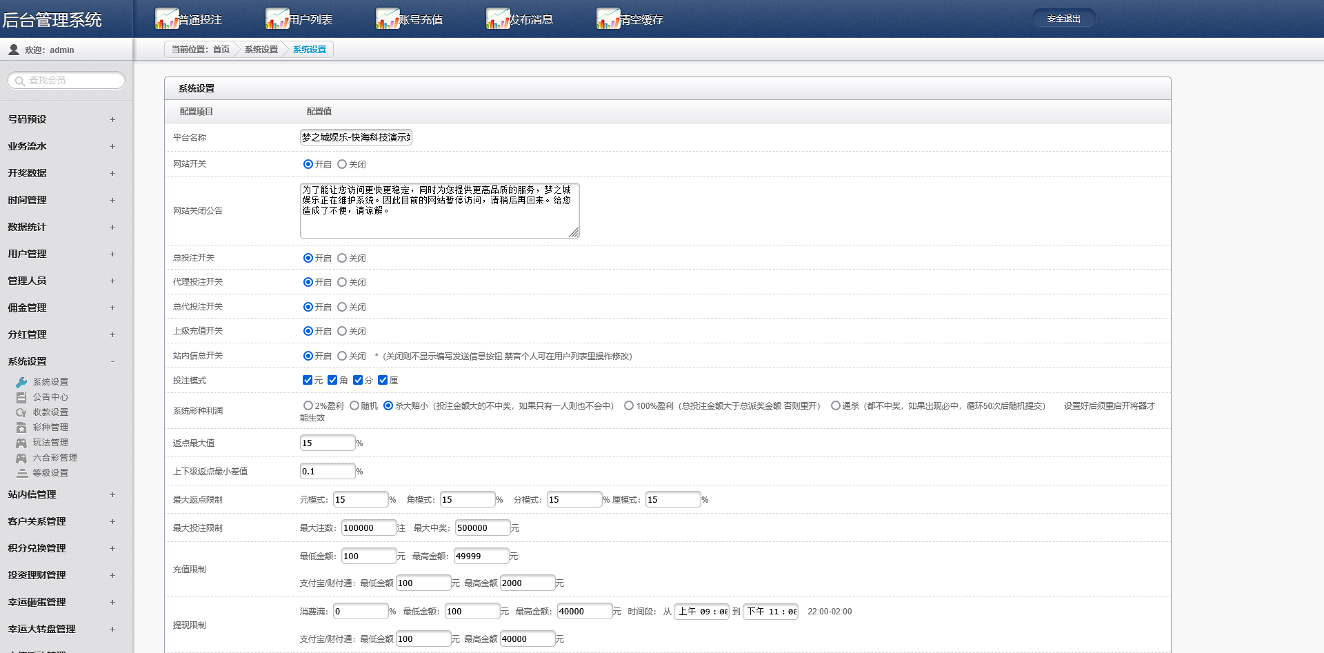Open 发布消息 in the top navigation
The width and height of the screenshot is (1324, 653).
[530, 19]
